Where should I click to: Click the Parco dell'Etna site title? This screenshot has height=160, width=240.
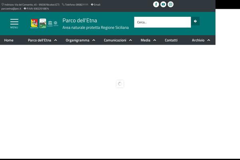(80, 20)
